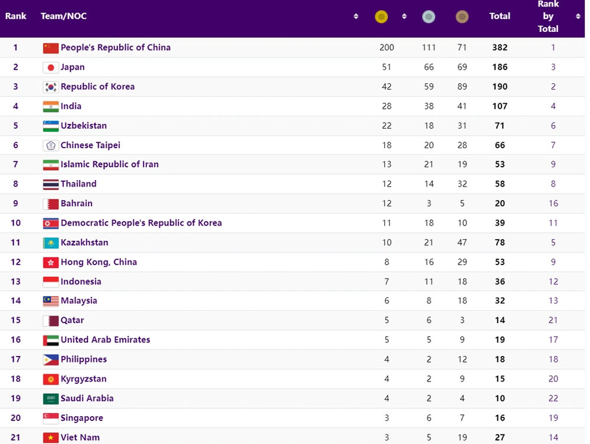Open the Hong Kong, China team link

click(x=99, y=262)
